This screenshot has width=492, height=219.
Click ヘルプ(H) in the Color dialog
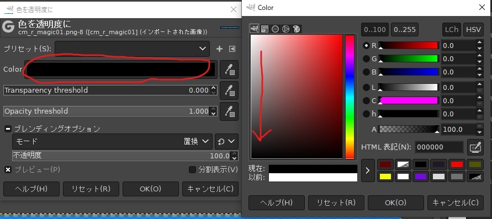click(277, 202)
